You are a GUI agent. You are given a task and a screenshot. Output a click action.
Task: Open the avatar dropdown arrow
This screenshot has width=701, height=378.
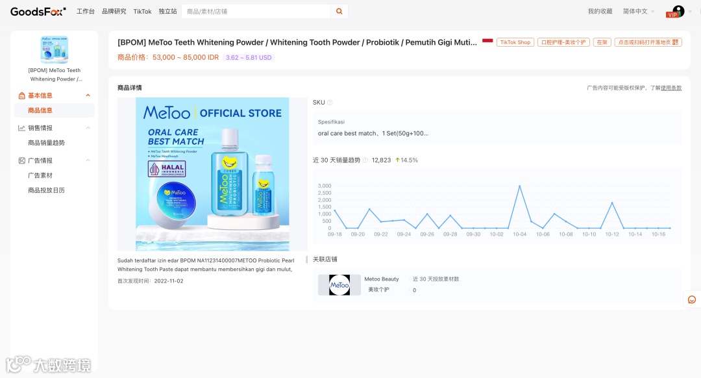click(x=690, y=12)
